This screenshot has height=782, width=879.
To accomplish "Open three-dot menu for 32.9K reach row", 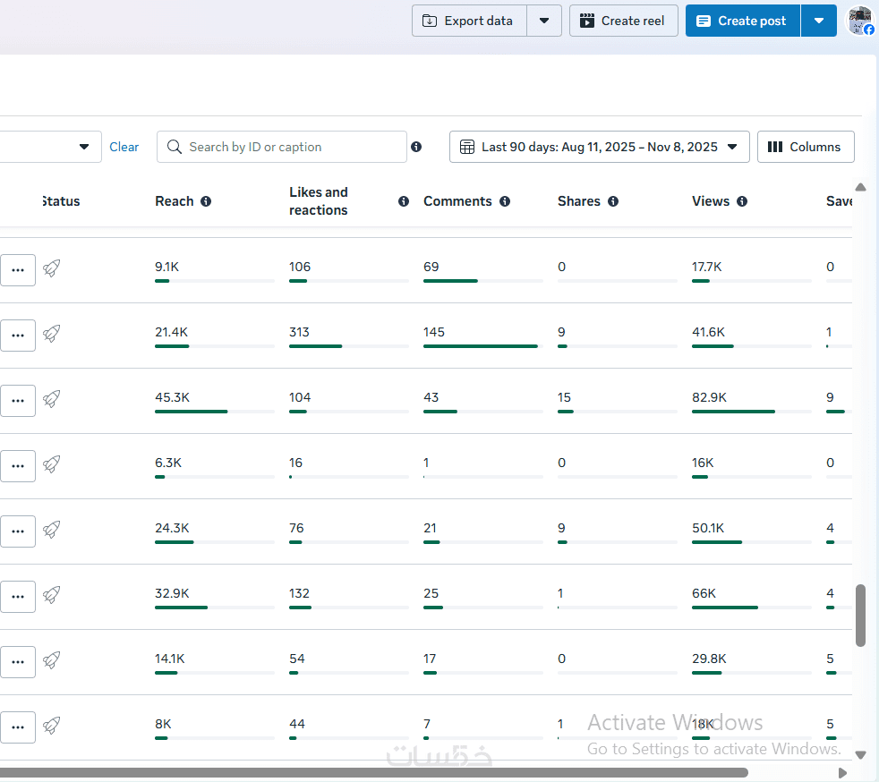I will pos(17,596).
